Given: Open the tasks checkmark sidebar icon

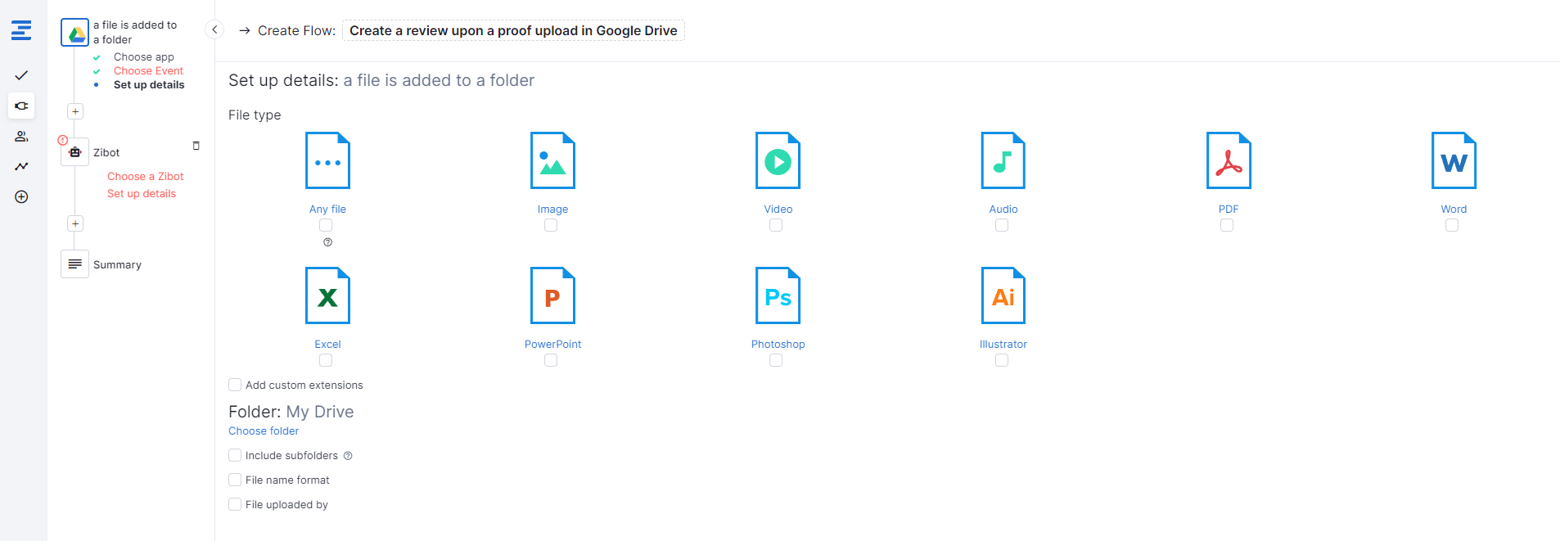Looking at the screenshot, I should (x=21, y=75).
